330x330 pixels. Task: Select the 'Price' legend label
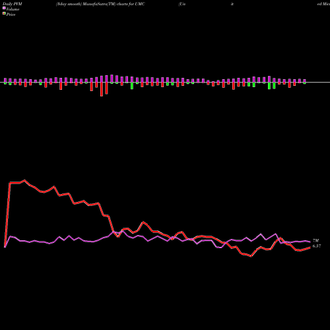(11, 15)
